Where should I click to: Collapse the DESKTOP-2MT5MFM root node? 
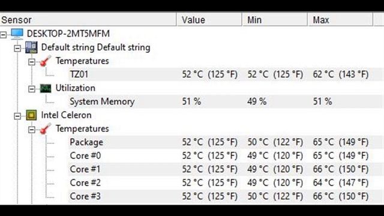[3, 35]
